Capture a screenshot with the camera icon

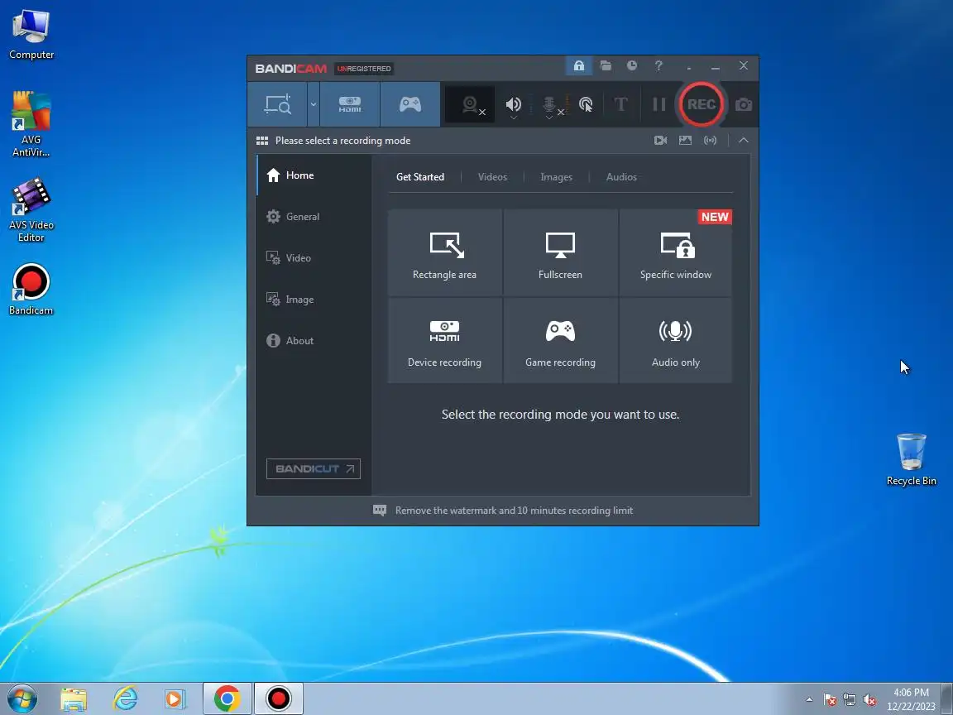point(744,104)
